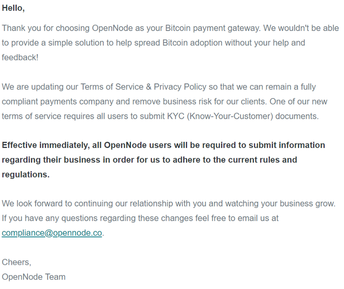Click the sentence starting We look forward

click(169, 204)
